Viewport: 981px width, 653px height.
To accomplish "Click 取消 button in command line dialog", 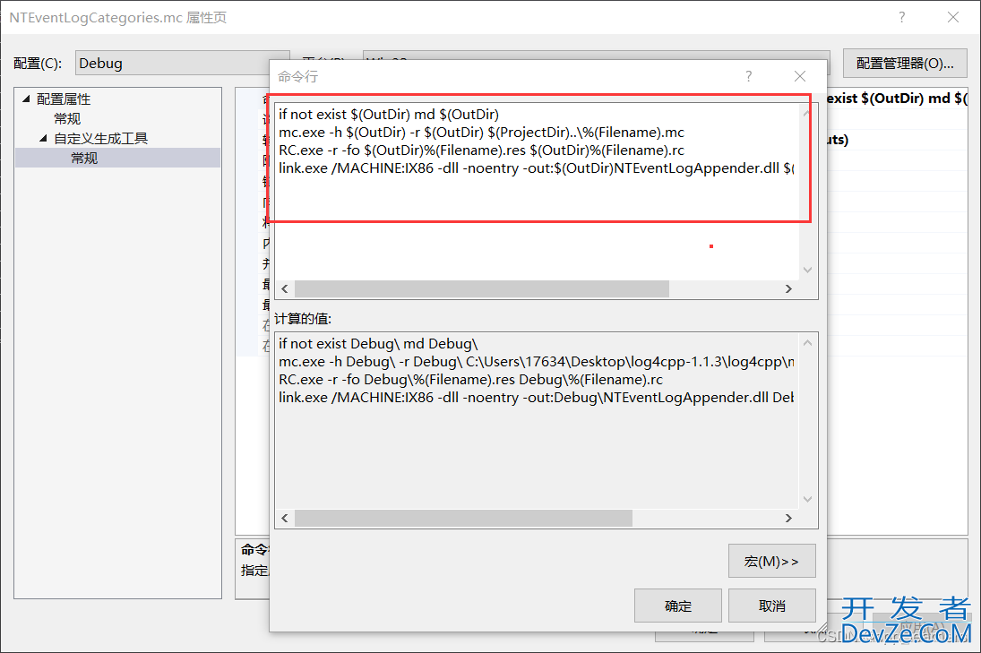I will pyautogui.click(x=772, y=606).
